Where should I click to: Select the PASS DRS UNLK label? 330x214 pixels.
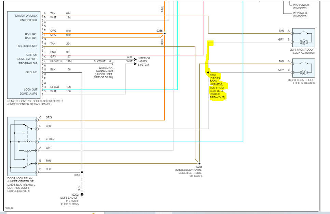[x=27, y=46]
